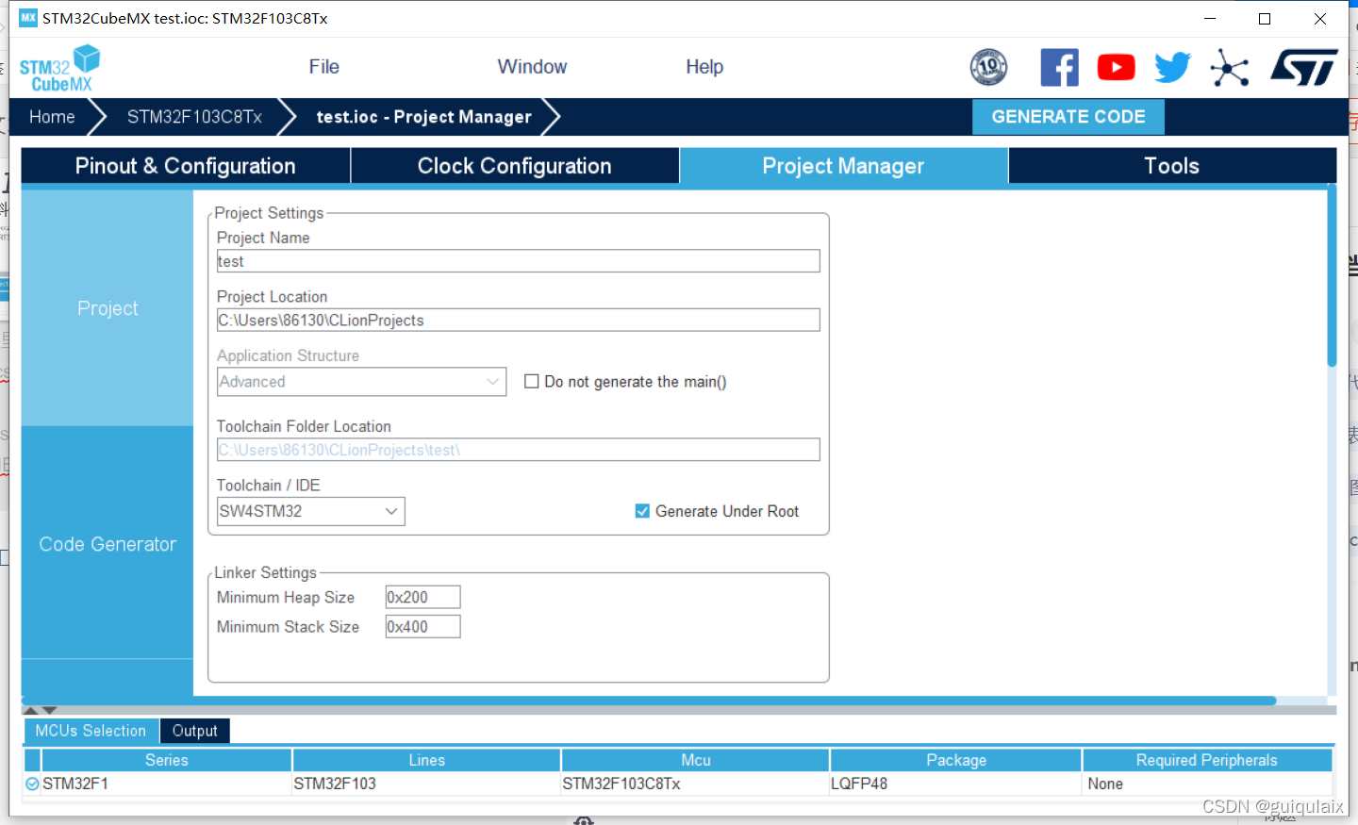
Task: Click the vertical scrollbar of settings panel
Action: click(1332, 276)
